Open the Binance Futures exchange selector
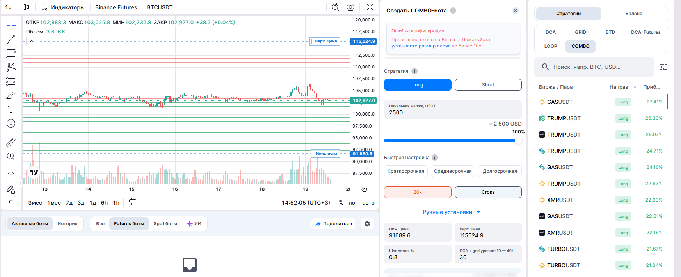 tap(116, 7)
